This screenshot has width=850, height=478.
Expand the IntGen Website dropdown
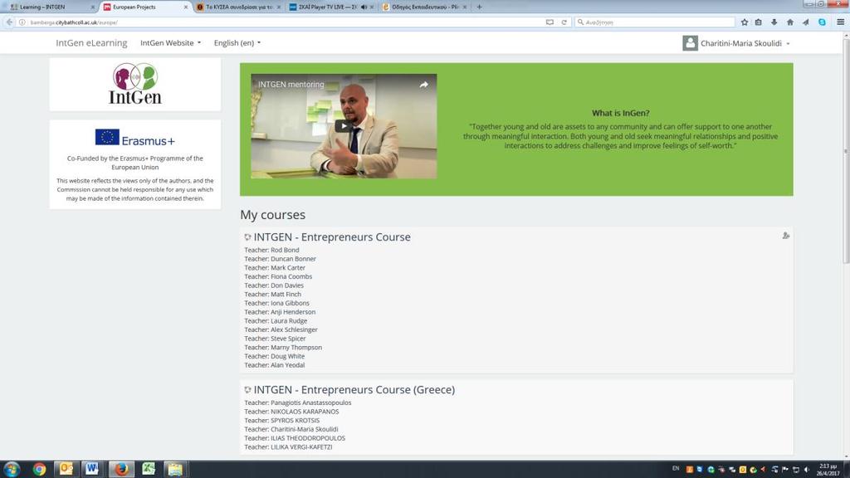[x=170, y=43]
